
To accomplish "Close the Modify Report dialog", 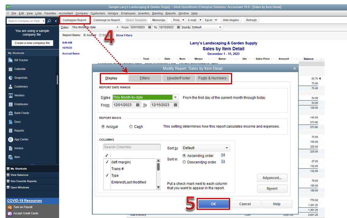I will point(295,68).
